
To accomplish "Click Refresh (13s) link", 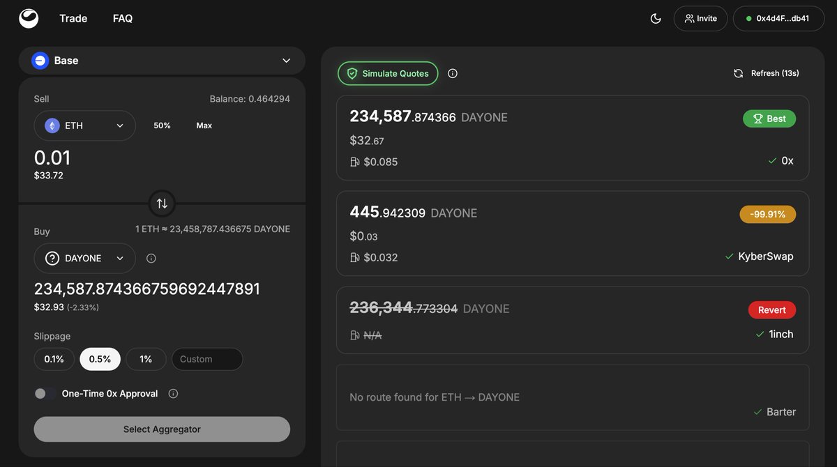I will tap(767, 73).
